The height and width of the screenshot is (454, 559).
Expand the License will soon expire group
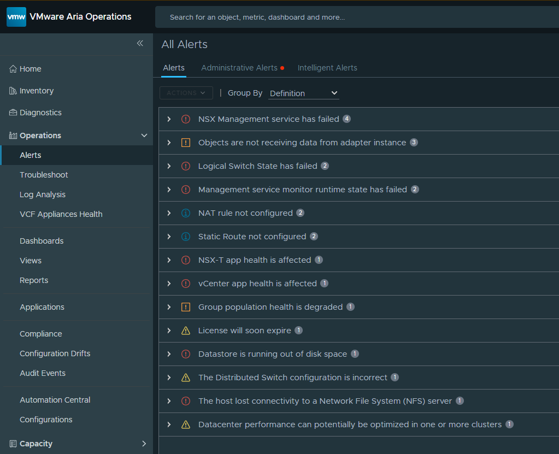click(169, 331)
